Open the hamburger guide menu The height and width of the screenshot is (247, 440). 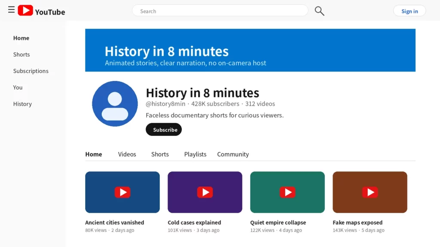(11, 10)
